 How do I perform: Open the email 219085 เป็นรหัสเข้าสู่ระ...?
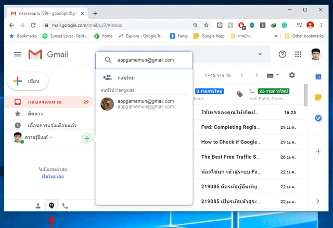click(248, 201)
